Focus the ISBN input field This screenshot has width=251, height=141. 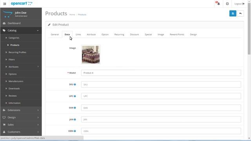pyautogui.click(x=161, y=131)
